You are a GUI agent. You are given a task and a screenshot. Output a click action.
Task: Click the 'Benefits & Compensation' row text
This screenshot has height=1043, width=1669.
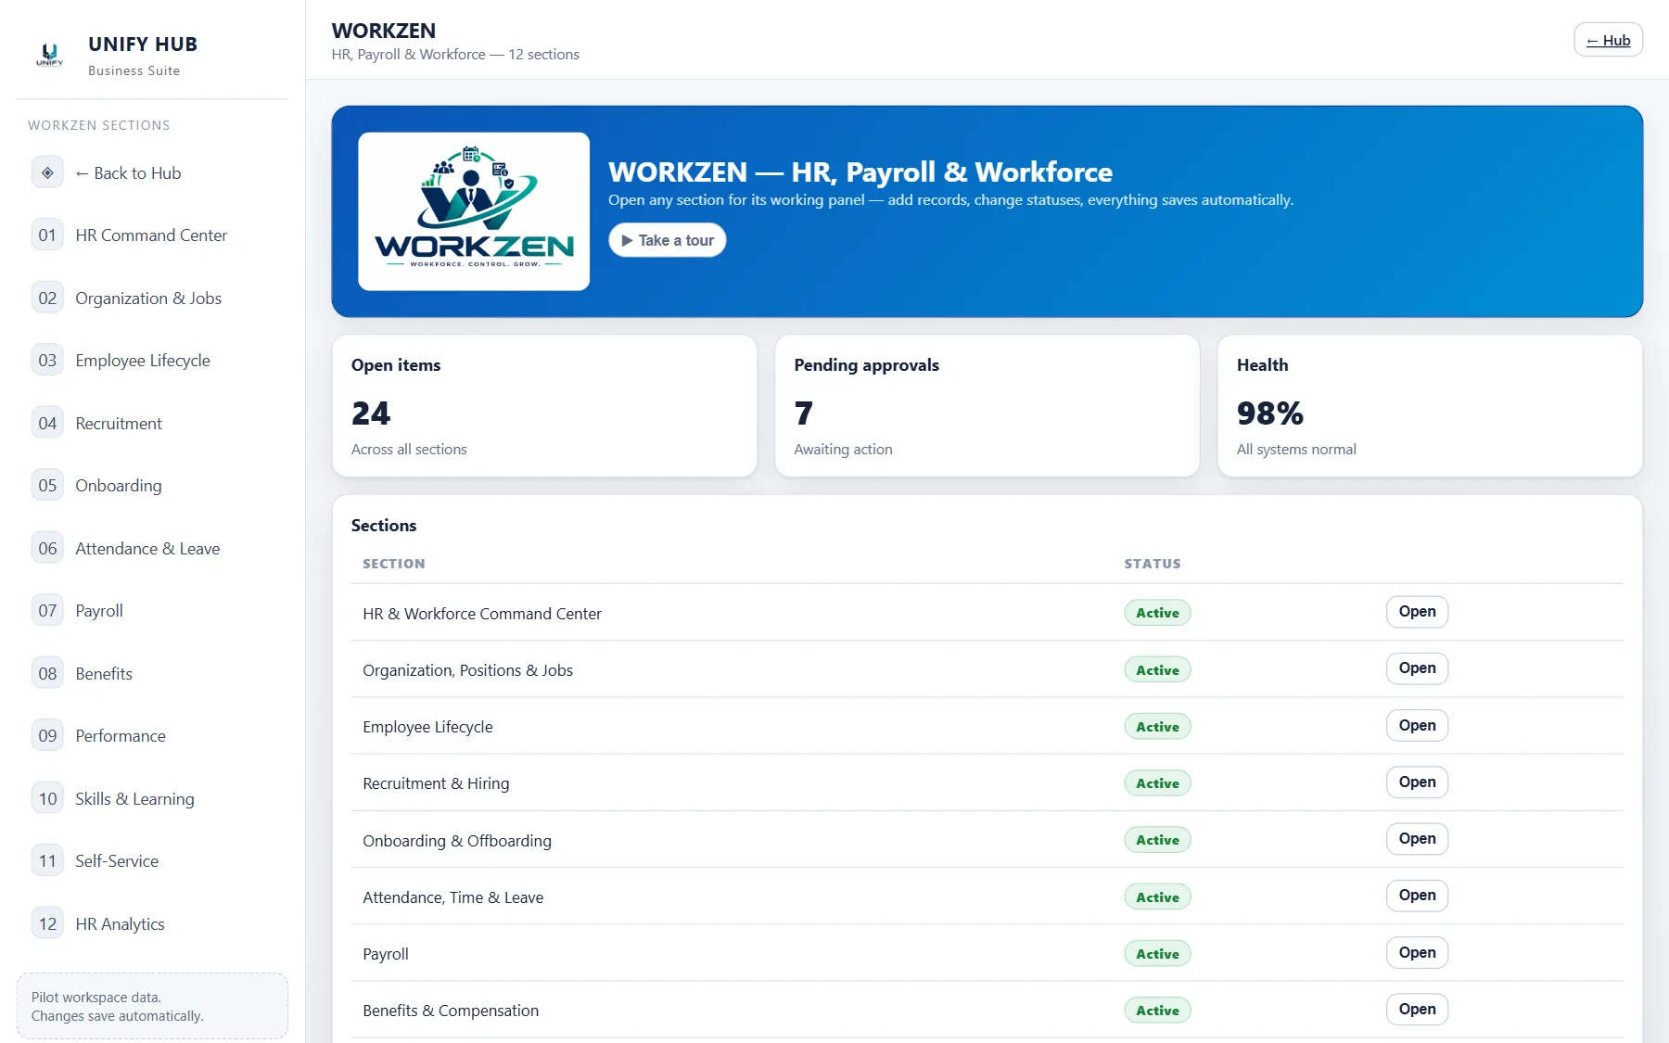coord(451,1011)
